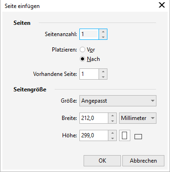Image resolution: width=170 pixels, height=172 pixels.
Task: Decrease Breite value with down arrow
Action: pos(113,121)
